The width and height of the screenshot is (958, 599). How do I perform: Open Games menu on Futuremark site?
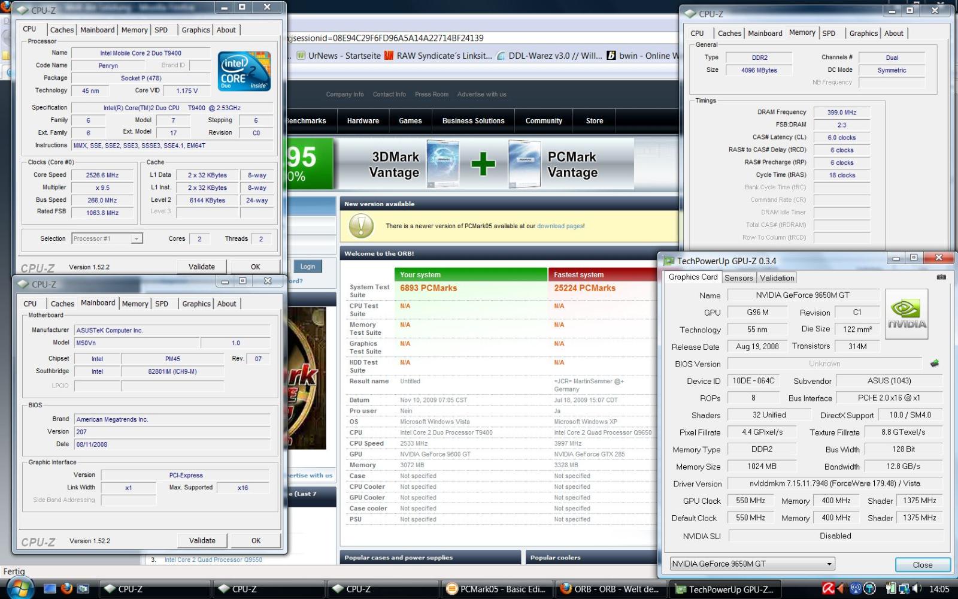[x=410, y=121]
